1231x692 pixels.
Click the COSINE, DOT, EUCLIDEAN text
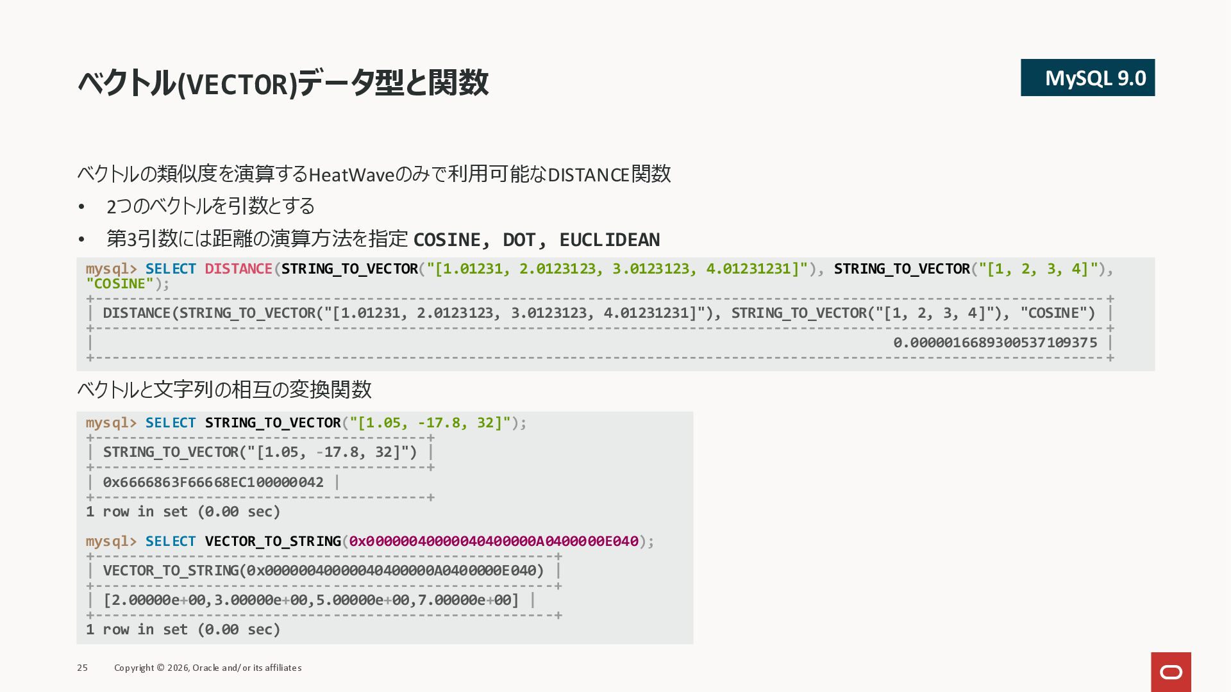click(x=536, y=240)
